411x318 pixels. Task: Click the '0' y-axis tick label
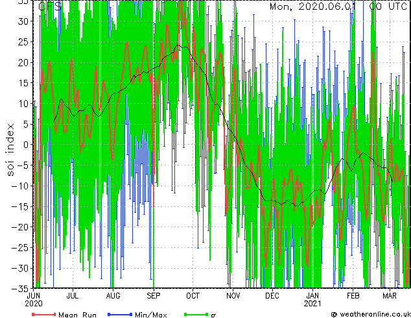point(26,145)
